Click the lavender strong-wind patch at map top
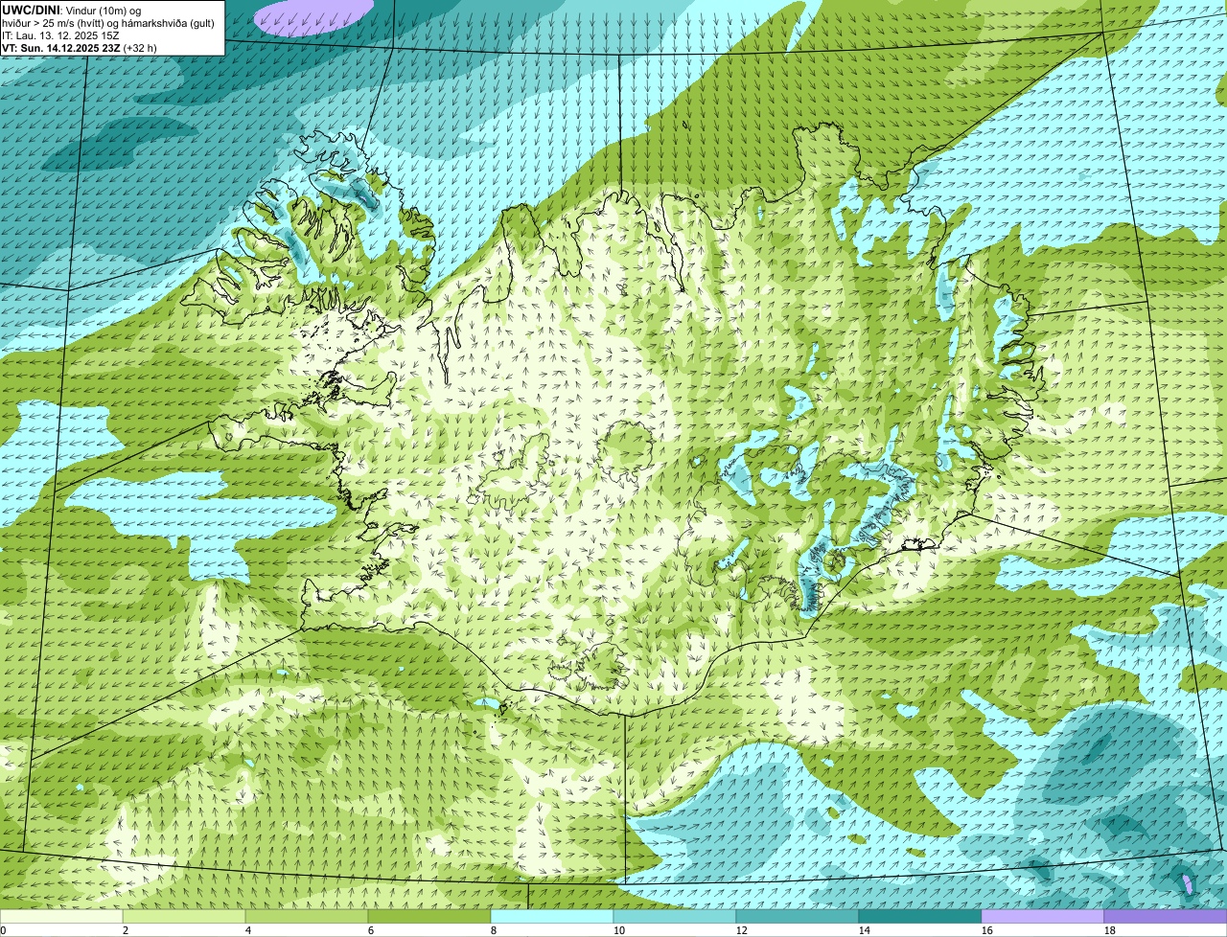1227x937 pixels. (313, 15)
